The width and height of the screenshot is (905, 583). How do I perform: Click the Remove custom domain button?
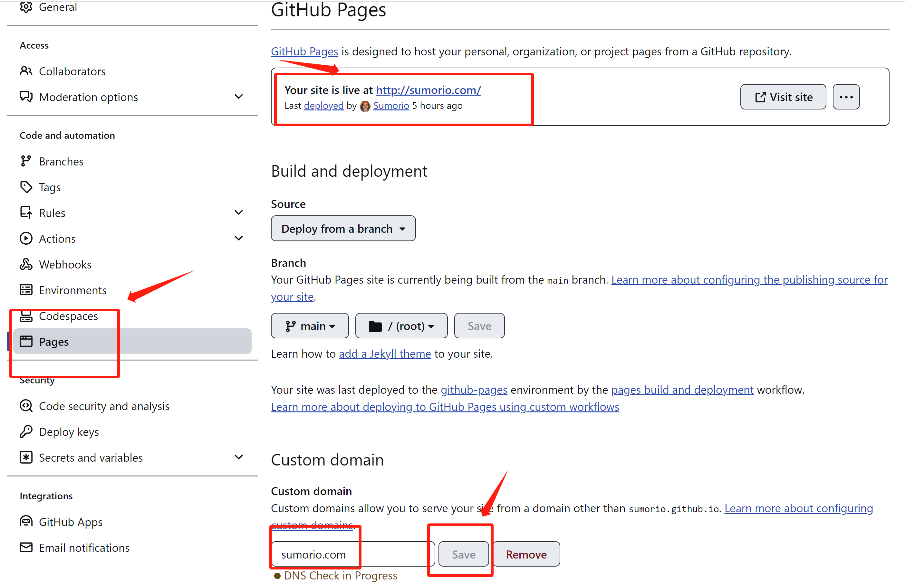[x=526, y=554]
